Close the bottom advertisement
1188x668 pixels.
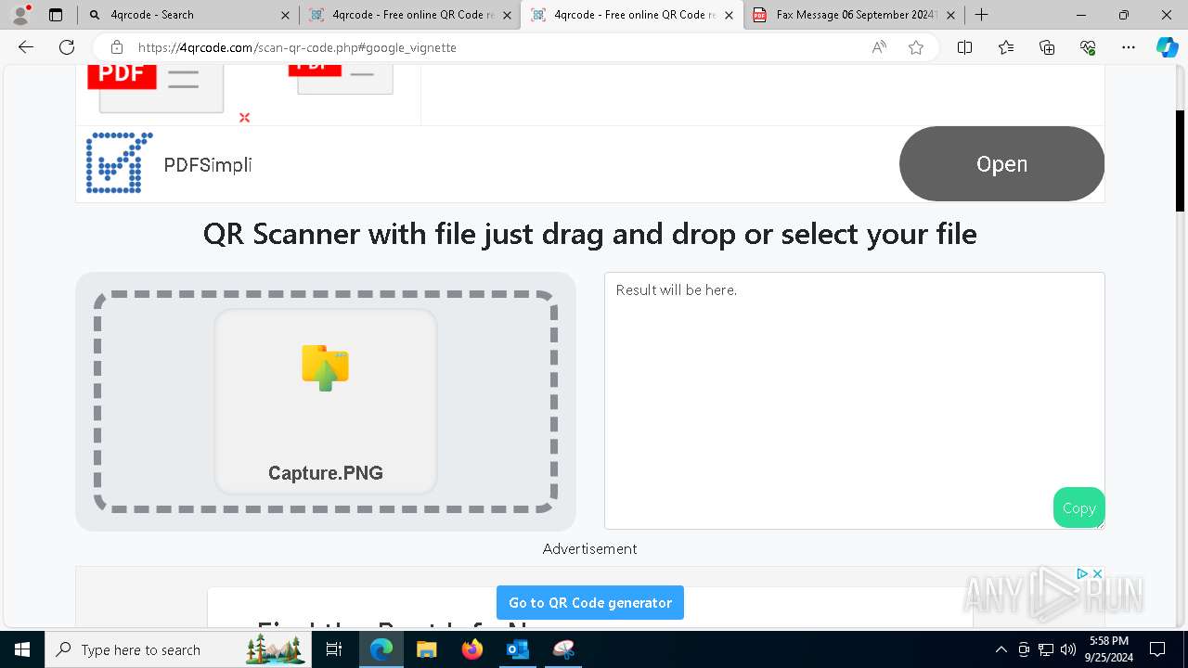pyautogui.click(x=1097, y=574)
